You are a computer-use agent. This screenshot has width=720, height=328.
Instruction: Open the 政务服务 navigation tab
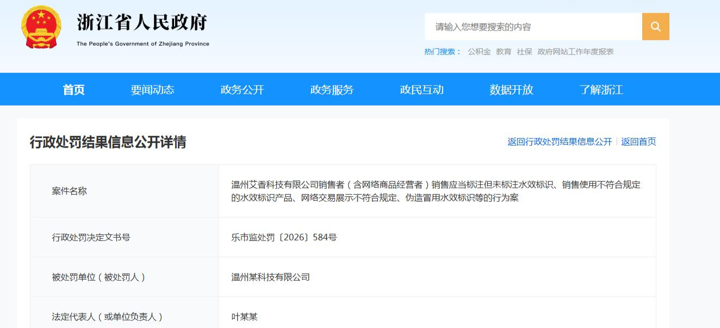[x=332, y=90]
